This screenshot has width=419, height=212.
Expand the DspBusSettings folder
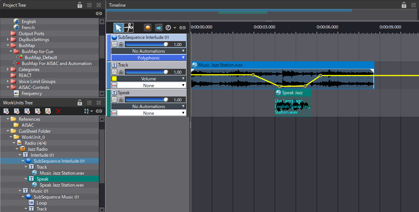[x=8, y=40]
